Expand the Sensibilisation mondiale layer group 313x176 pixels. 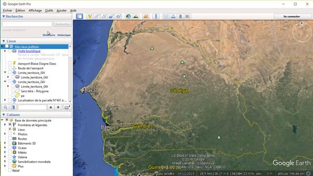[x=5, y=161]
